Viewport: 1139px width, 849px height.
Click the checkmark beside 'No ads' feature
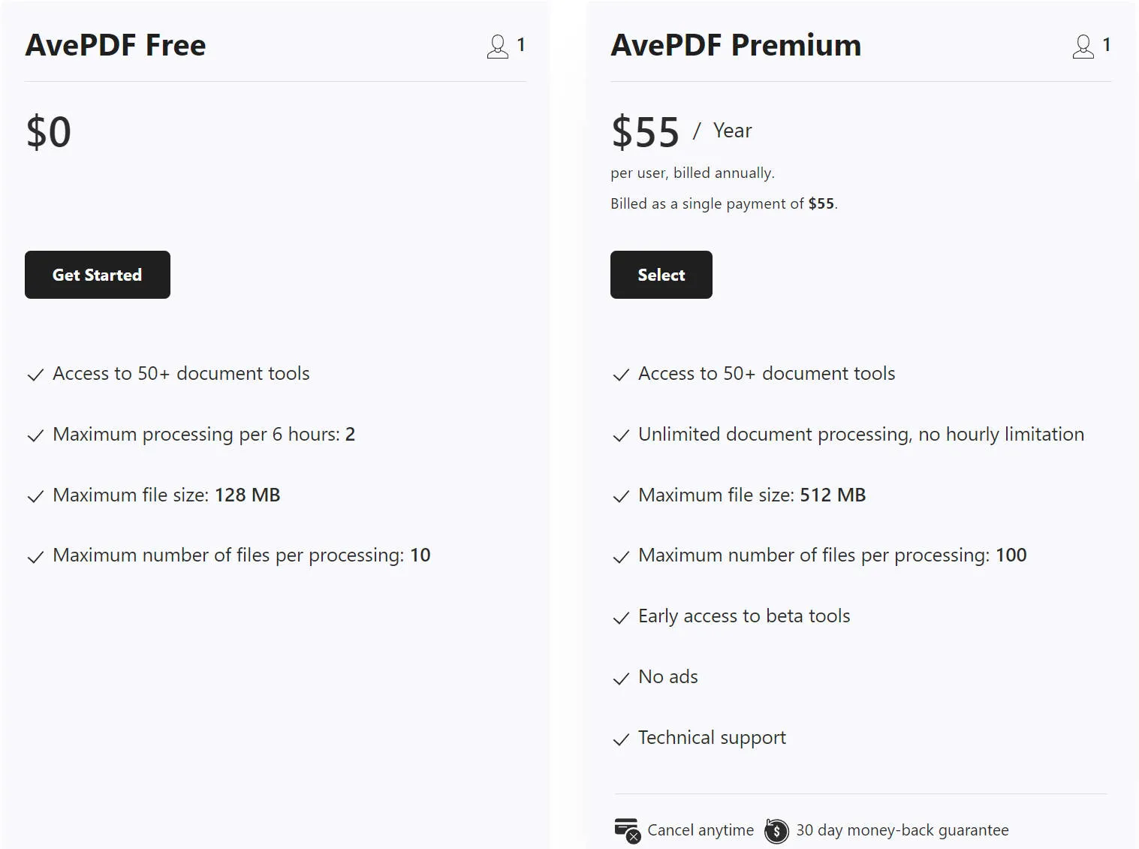(621, 679)
